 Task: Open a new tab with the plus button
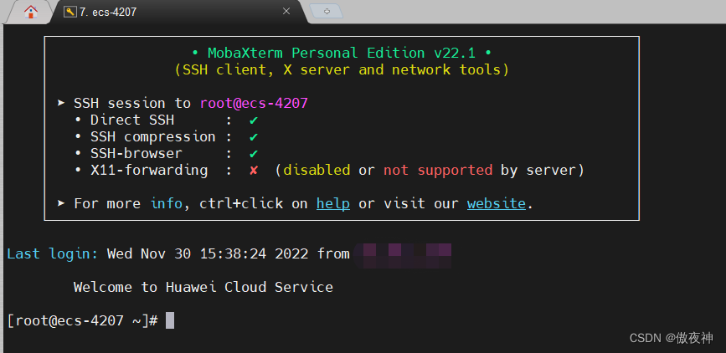[x=327, y=11]
